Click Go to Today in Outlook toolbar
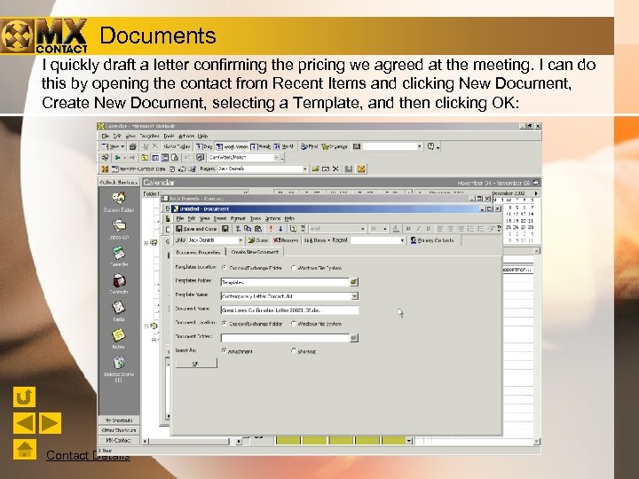Screen dimensions: 639x479 click(x=177, y=146)
